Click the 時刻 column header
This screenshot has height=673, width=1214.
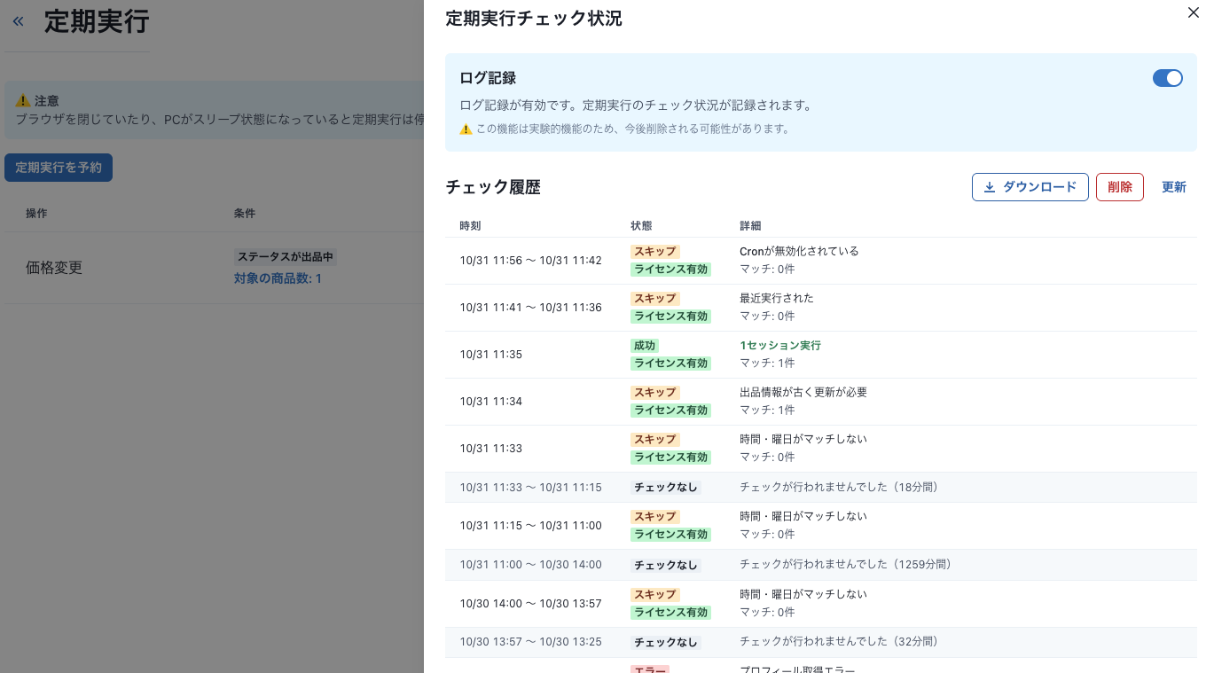coord(470,226)
